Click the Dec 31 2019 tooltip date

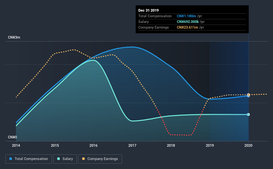coord(149,10)
